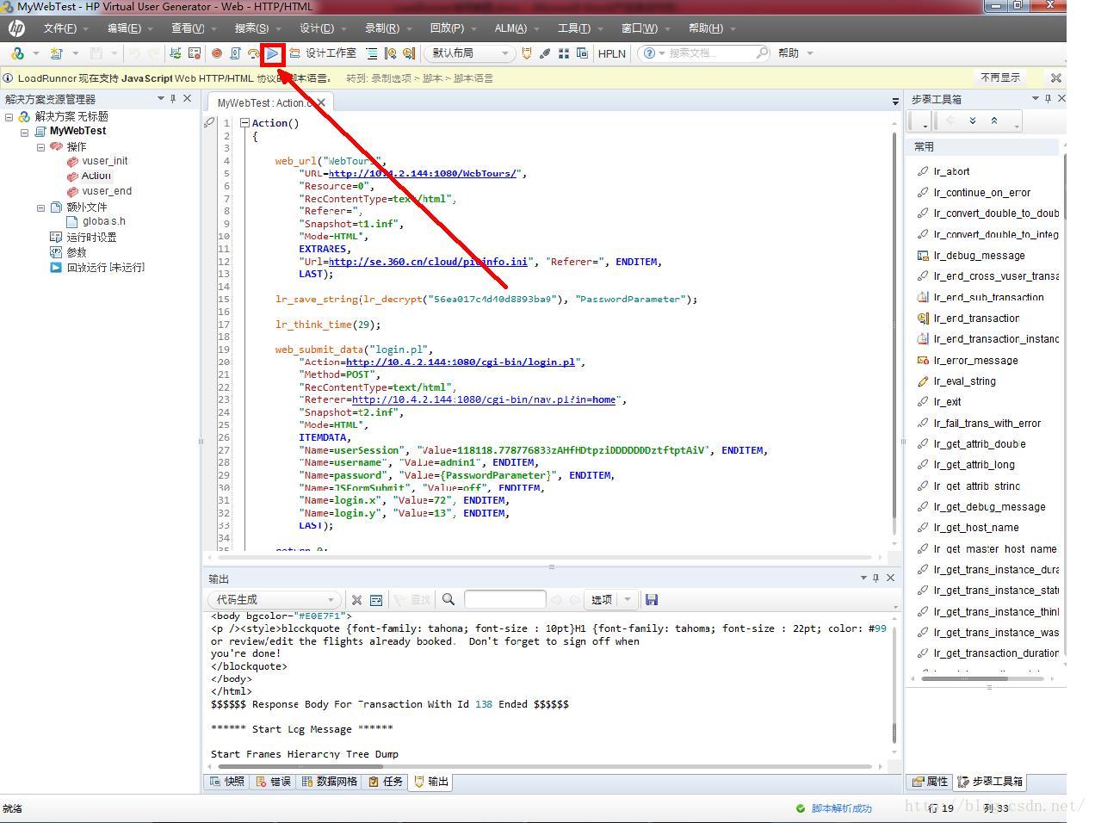Viewport: 1095px width, 823px height.
Task: Click the search magnifier in Output pane
Action: pyautogui.click(x=449, y=599)
